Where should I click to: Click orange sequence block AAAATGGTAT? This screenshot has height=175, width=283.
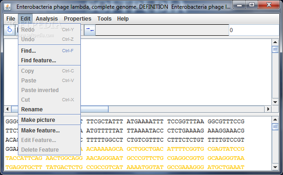145,167
